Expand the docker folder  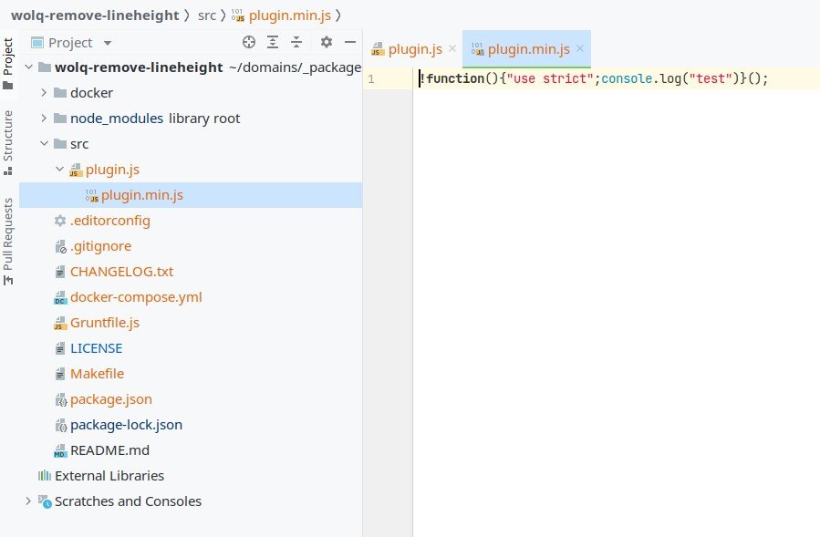(x=44, y=93)
